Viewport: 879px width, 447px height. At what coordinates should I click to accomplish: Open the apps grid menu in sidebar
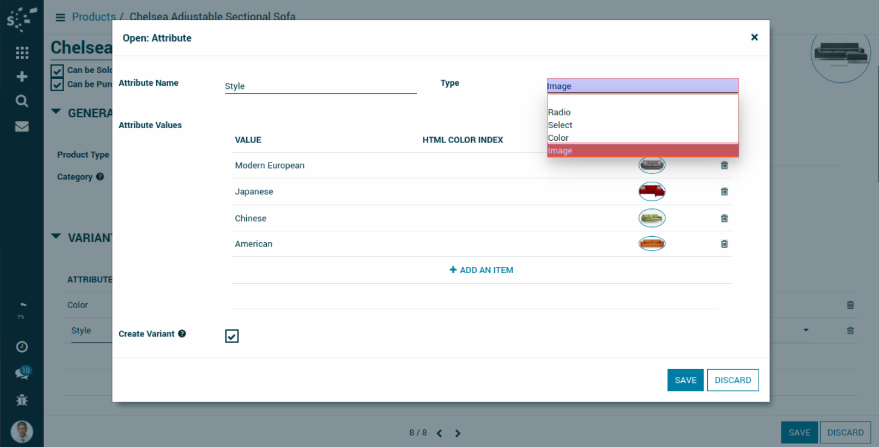(x=22, y=53)
